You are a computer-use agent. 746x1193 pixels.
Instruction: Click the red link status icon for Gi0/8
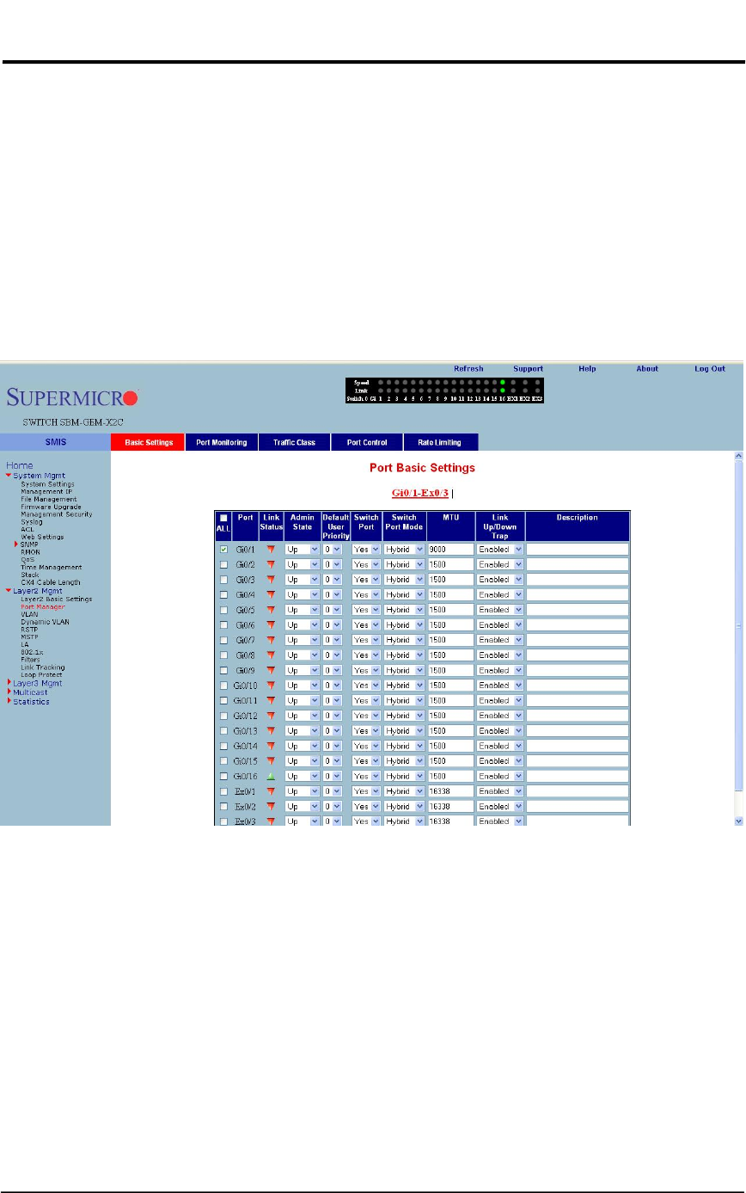(272, 655)
